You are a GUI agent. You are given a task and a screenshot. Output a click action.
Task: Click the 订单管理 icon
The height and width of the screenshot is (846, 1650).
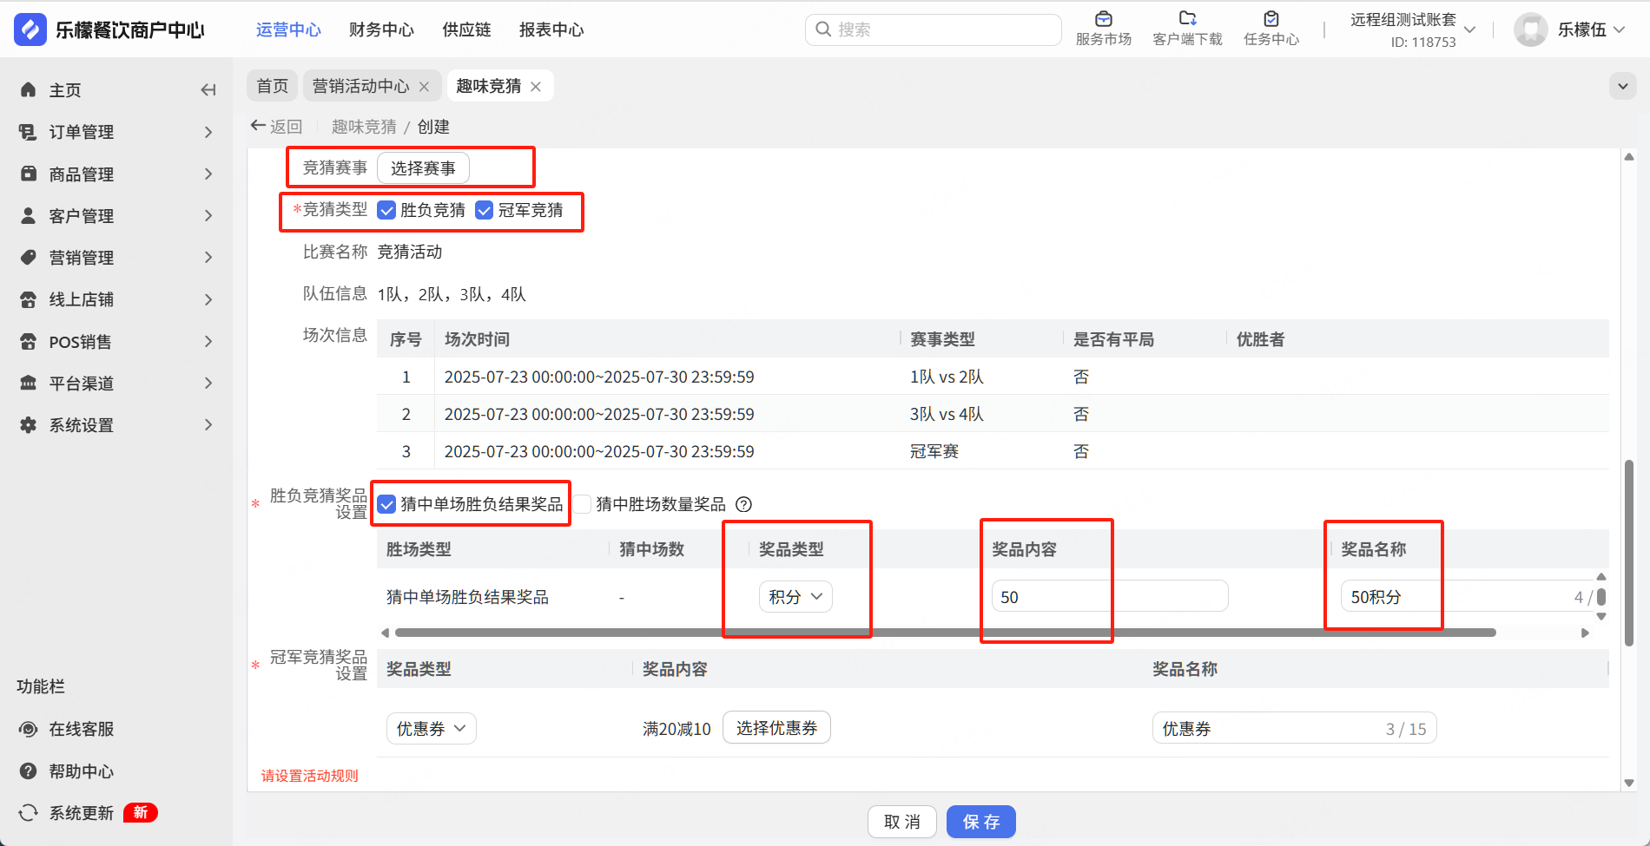point(29,132)
